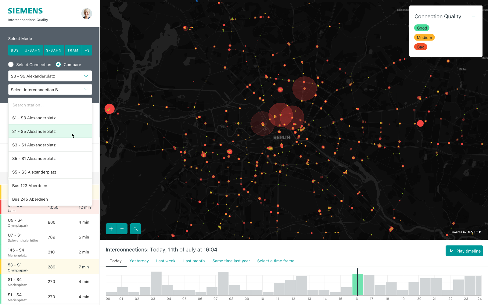The width and height of the screenshot is (488, 305).
Task: Select Tram mode
Action: pyautogui.click(x=73, y=50)
